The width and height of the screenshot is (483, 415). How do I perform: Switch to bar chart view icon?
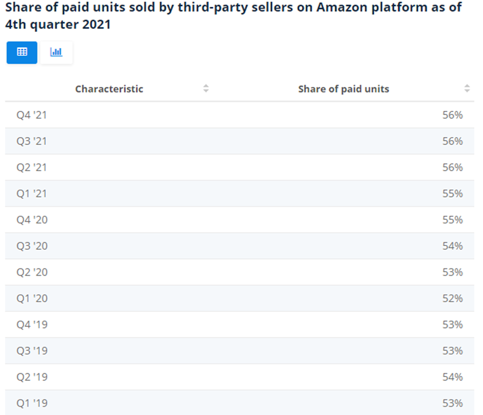tap(56, 52)
